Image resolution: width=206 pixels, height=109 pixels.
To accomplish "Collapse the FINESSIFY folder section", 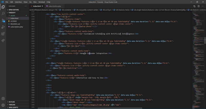I will pos(18,13).
